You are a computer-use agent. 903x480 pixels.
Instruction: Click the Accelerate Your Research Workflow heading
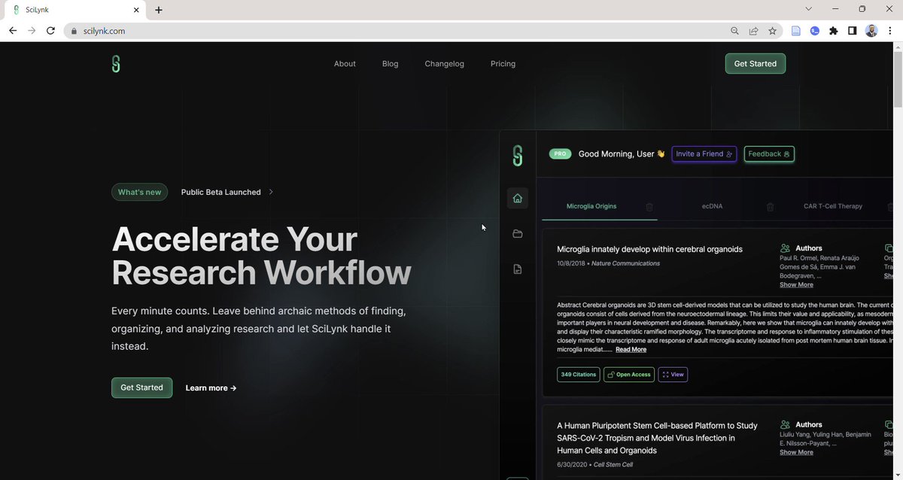[261, 256]
